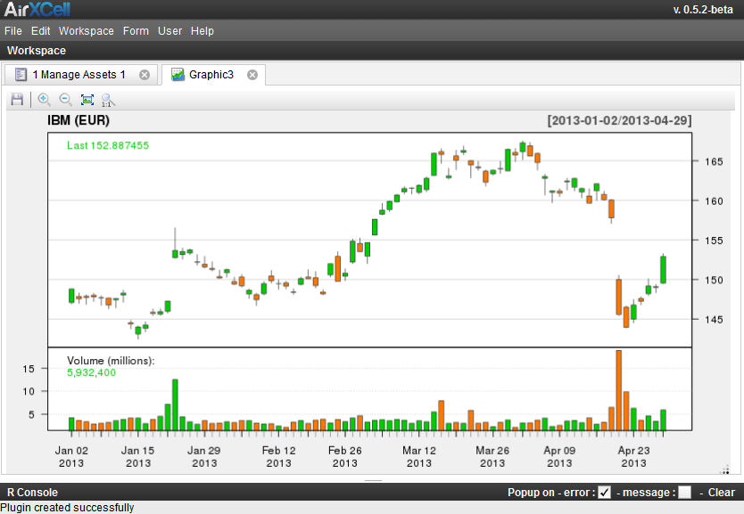The width and height of the screenshot is (744, 514).
Task: Click the Manage Assets tab document icon
Action: tap(21, 74)
